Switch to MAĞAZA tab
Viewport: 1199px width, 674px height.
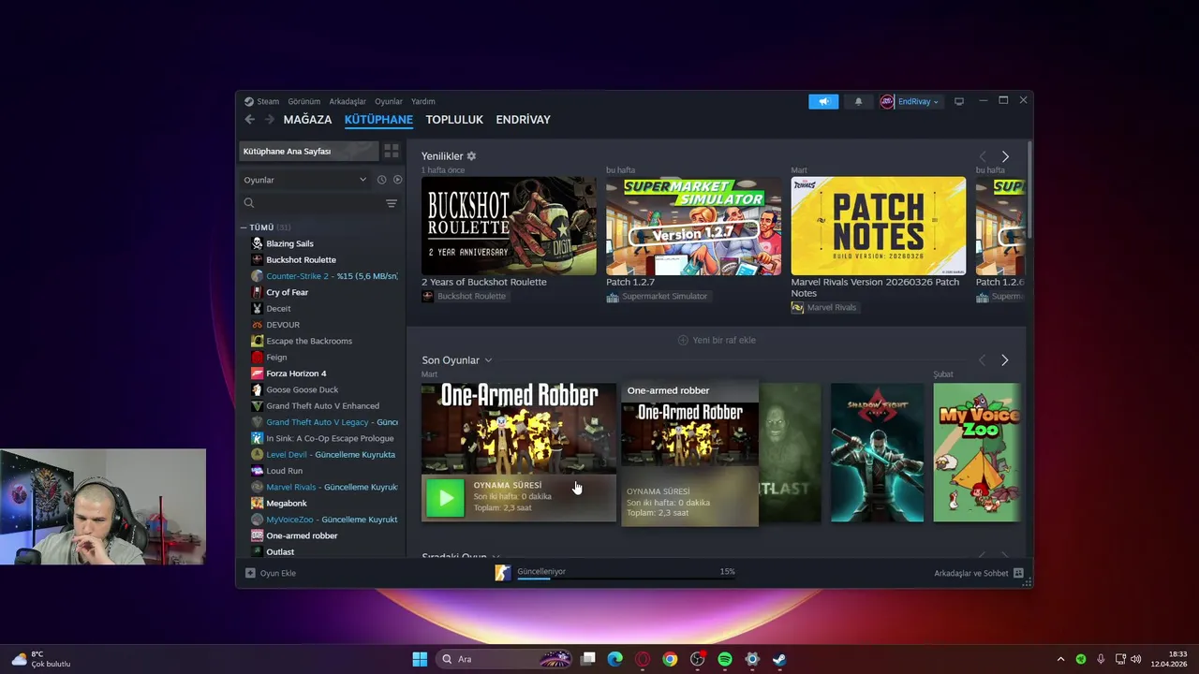coord(307,120)
